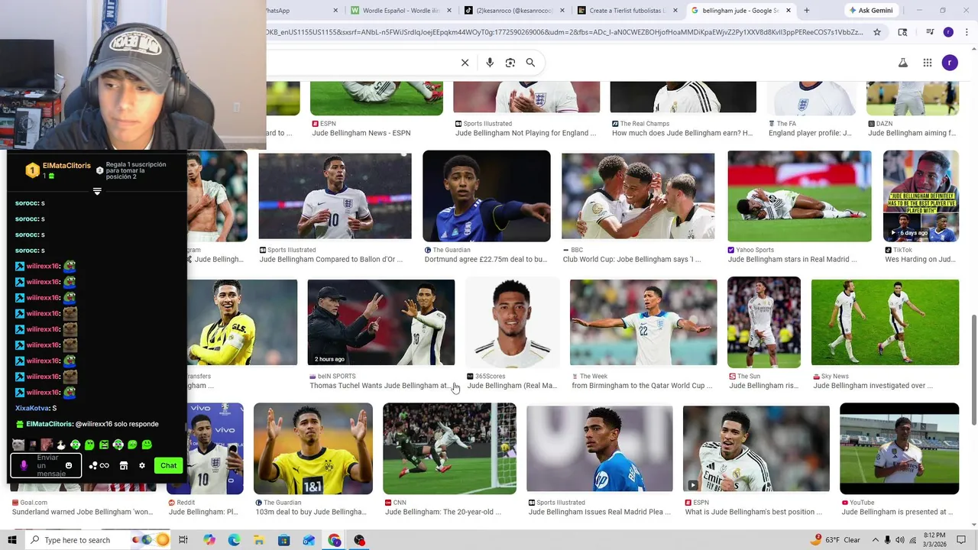Click What is Jude Bellingham's best position link
Screen dimensions: 978x550
click(753, 512)
